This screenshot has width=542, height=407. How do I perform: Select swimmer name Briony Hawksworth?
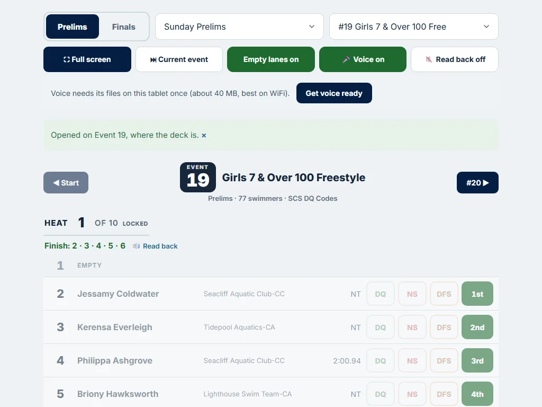118,394
